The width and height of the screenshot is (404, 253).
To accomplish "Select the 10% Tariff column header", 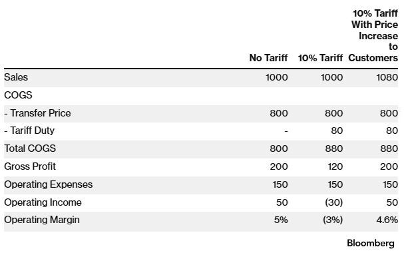I will click(320, 58).
